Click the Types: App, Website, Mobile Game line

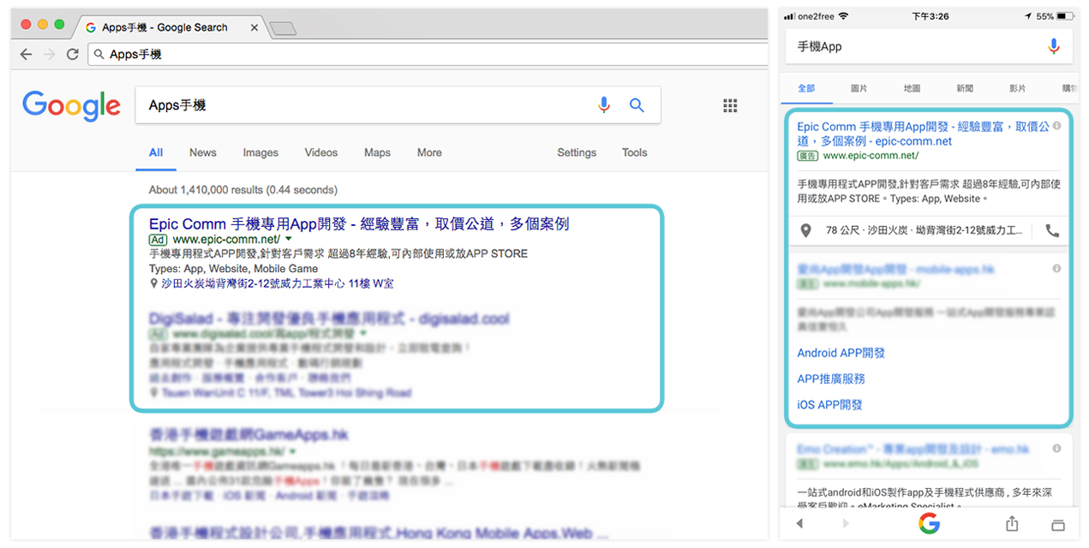233,269
